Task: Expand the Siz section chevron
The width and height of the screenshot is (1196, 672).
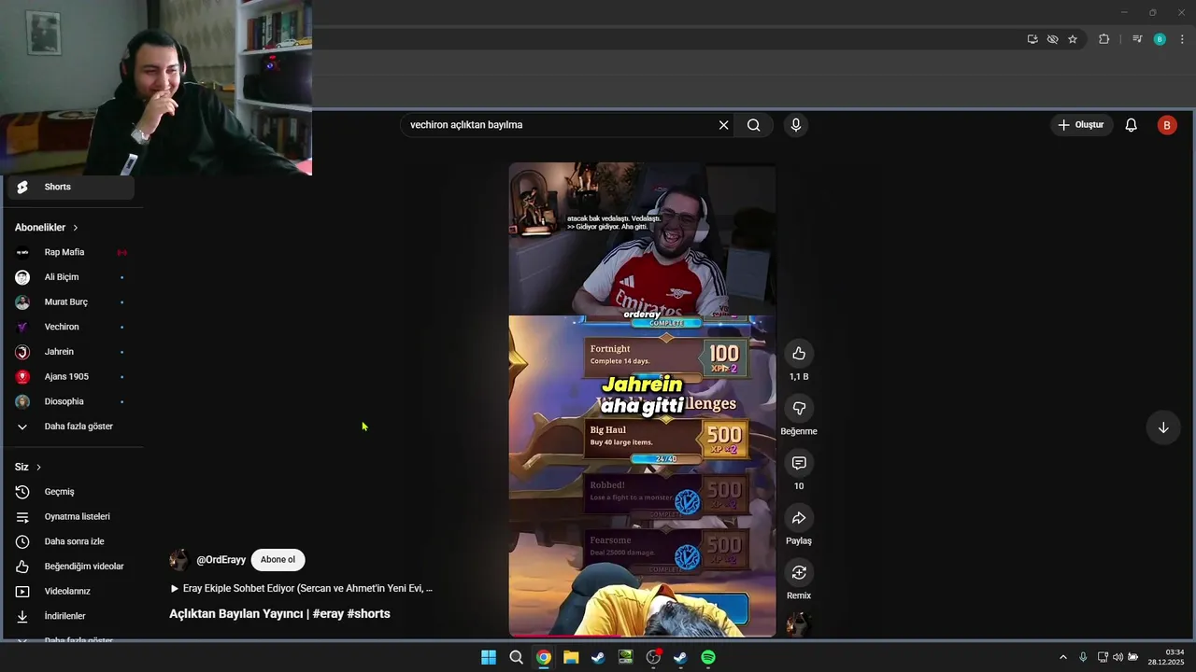Action: [38, 467]
